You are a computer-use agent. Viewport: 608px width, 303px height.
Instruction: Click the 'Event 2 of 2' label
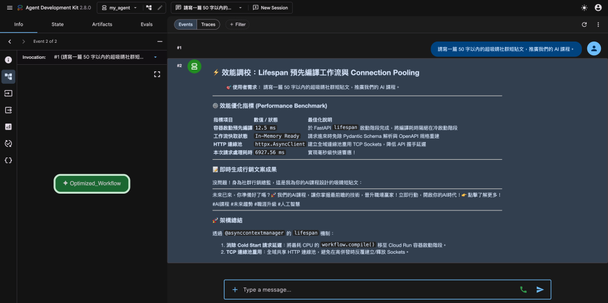[x=45, y=42]
